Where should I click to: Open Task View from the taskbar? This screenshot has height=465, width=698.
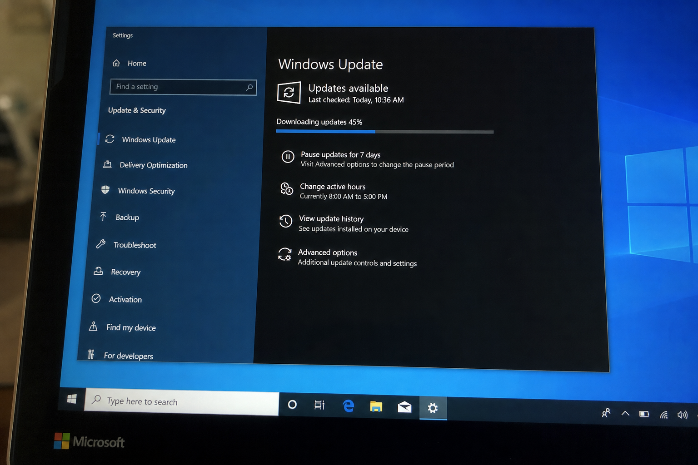pyautogui.click(x=319, y=405)
